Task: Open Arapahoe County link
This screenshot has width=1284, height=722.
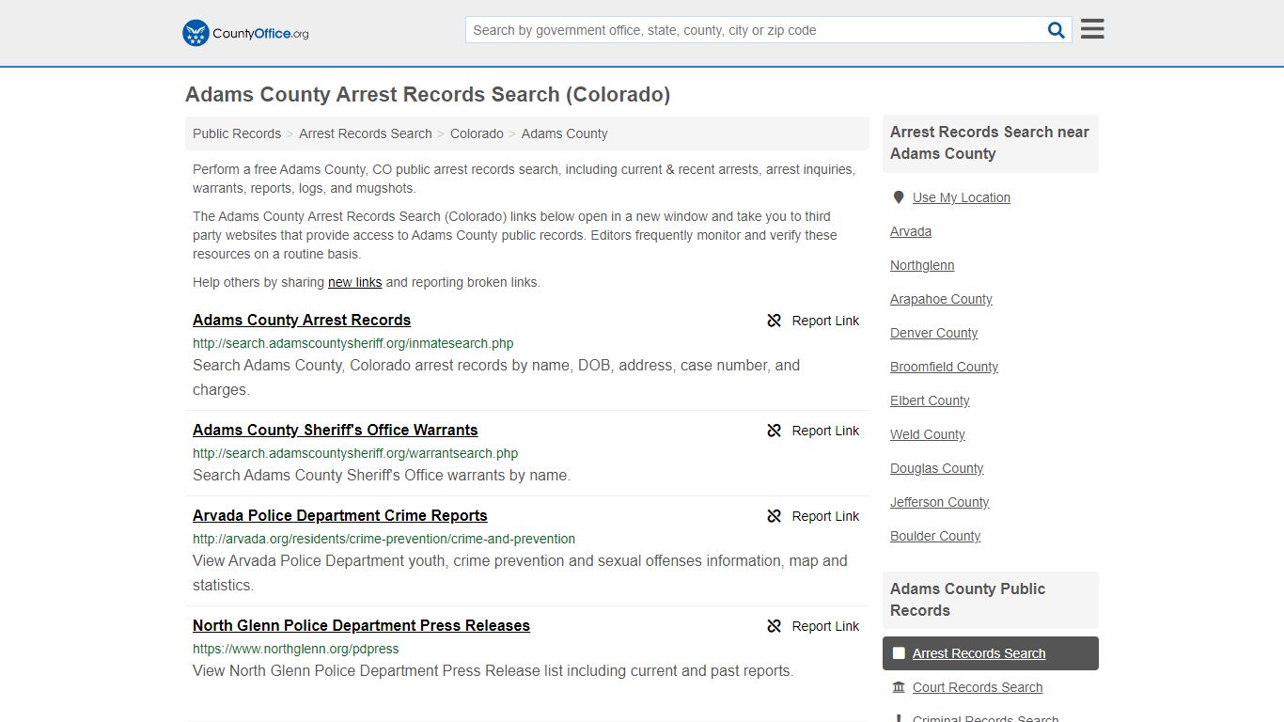Action: pos(941,299)
